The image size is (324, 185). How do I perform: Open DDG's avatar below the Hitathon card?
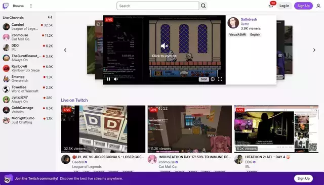(x=239, y=159)
